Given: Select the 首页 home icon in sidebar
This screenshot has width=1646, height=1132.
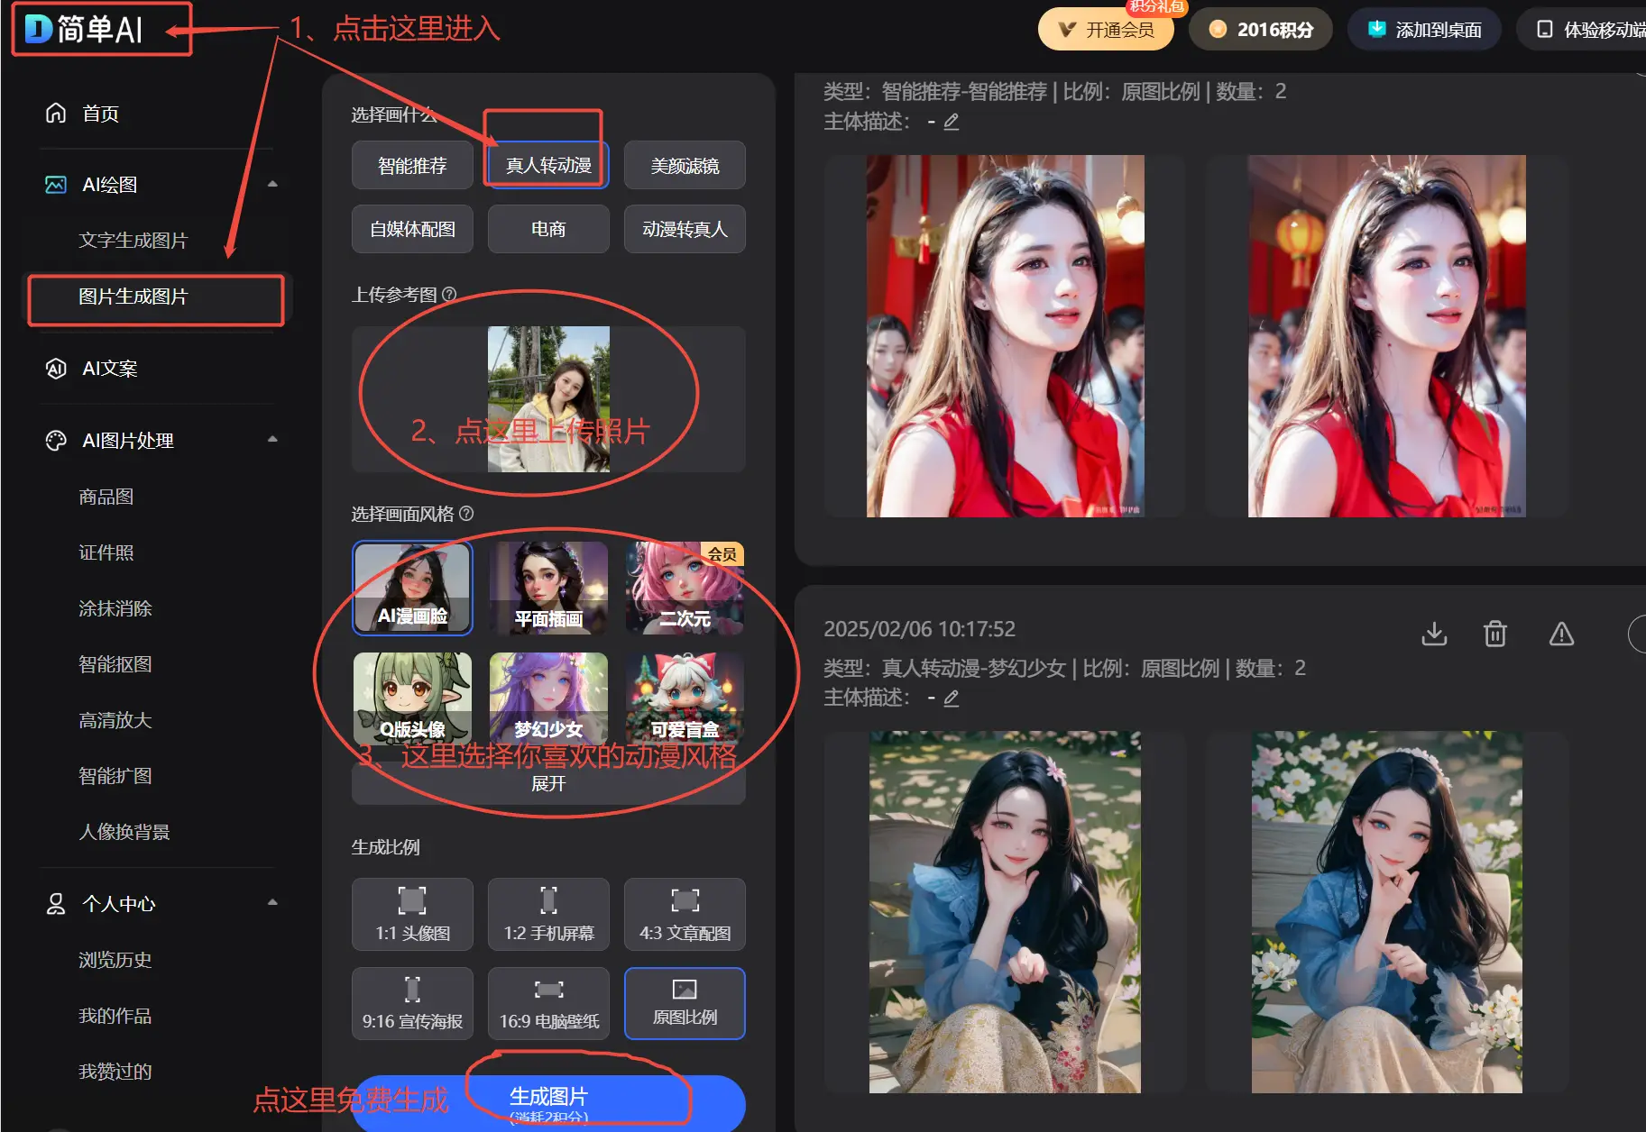Looking at the screenshot, I should [55, 114].
